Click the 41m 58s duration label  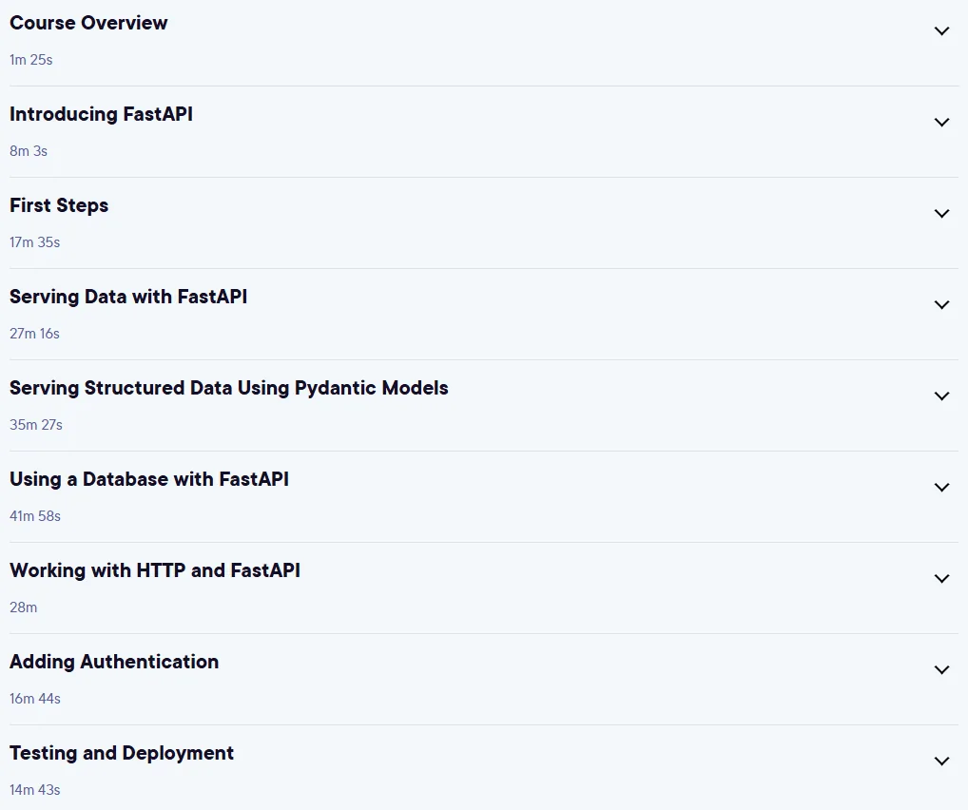[x=35, y=516]
